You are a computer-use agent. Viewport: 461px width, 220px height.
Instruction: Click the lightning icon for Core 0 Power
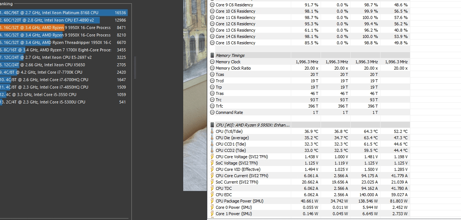tap(212, 207)
